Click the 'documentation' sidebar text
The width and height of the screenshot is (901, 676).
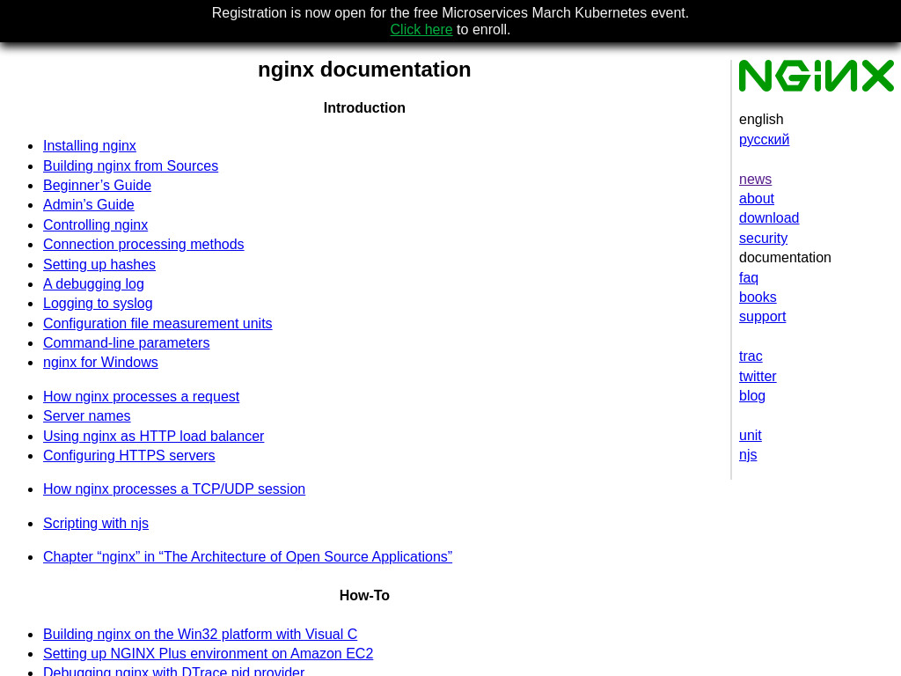point(785,258)
